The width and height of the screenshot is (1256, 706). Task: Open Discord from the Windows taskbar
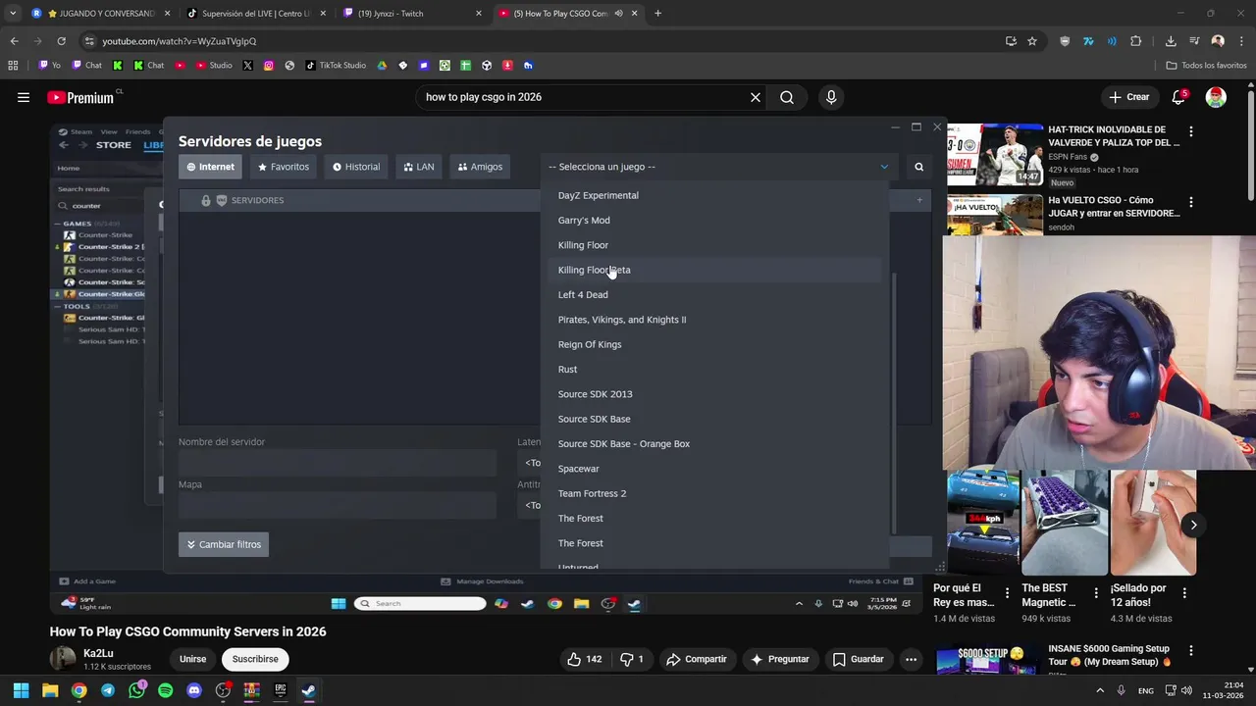pyautogui.click(x=194, y=690)
